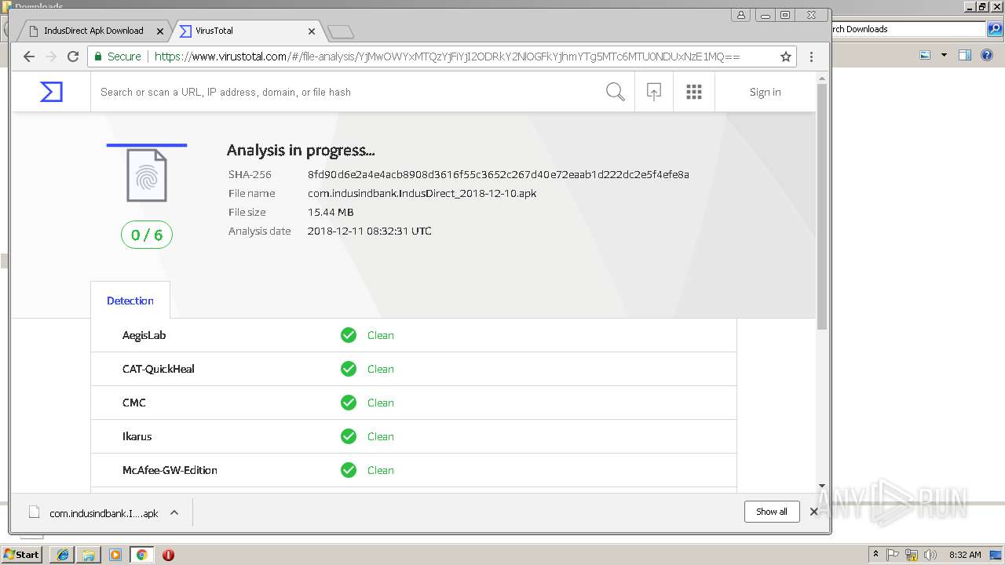The height and width of the screenshot is (565, 1005).
Task: Click the 15.44 MB file size
Action: tap(331, 212)
